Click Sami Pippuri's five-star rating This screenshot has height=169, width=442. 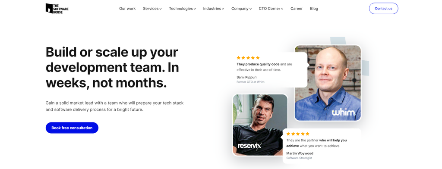point(248,58)
